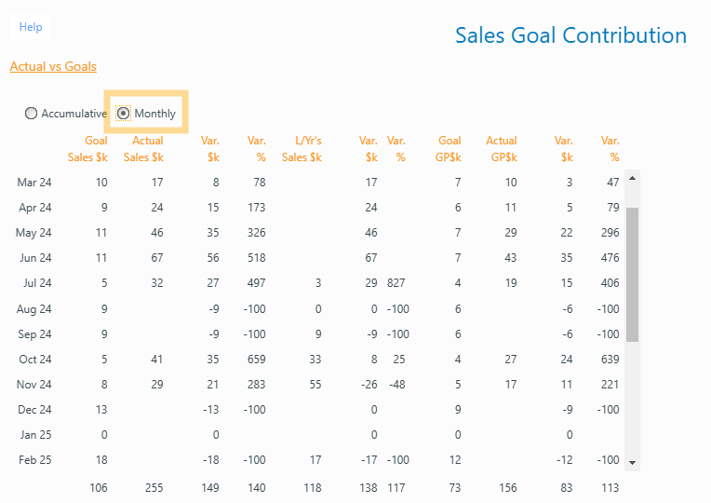
Task: Select the Feb 25 row label
Action: tap(34, 459)
